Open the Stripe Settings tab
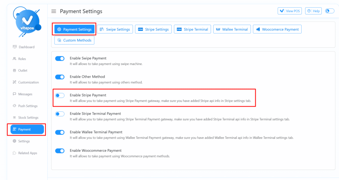Screen dimensions: 339x180 (x=153, y=29)
